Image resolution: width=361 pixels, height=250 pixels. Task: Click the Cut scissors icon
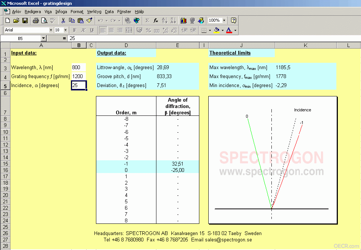tap(63, 21)
